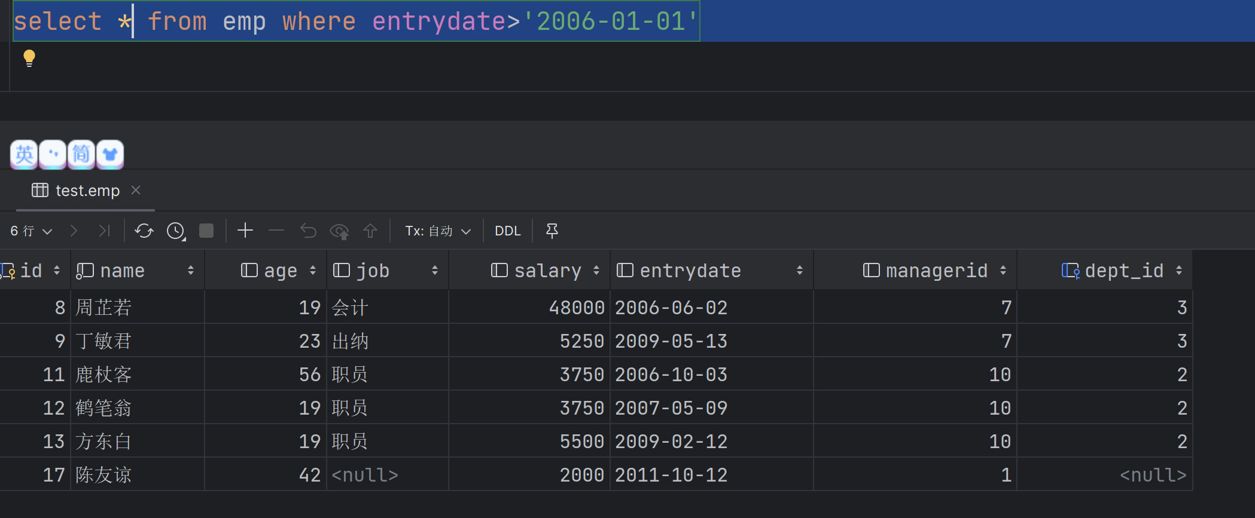
Task: Select the id cell '12'
Action: coord(35,407)
